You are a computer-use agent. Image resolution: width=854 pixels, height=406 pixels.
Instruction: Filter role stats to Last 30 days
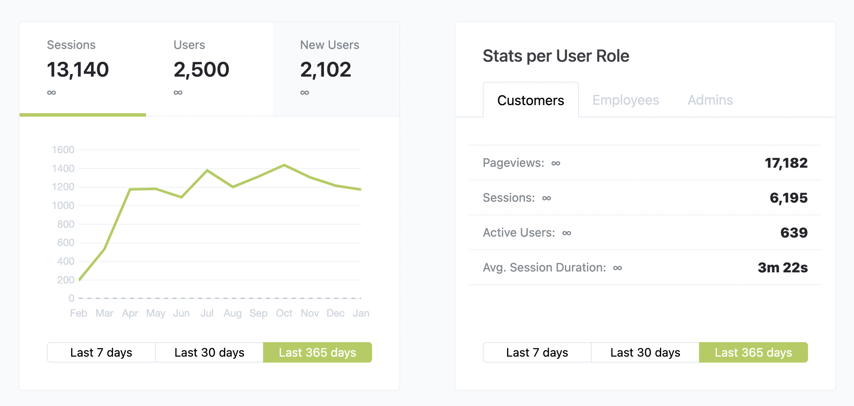click(x=645, y=352)
